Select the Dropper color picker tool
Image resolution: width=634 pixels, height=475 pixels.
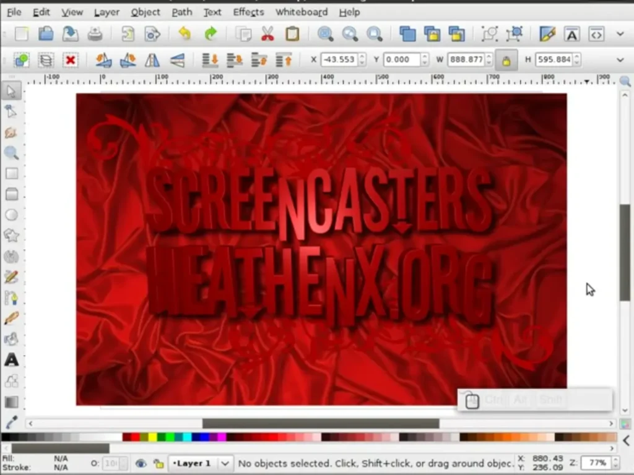tap(11, 422)
